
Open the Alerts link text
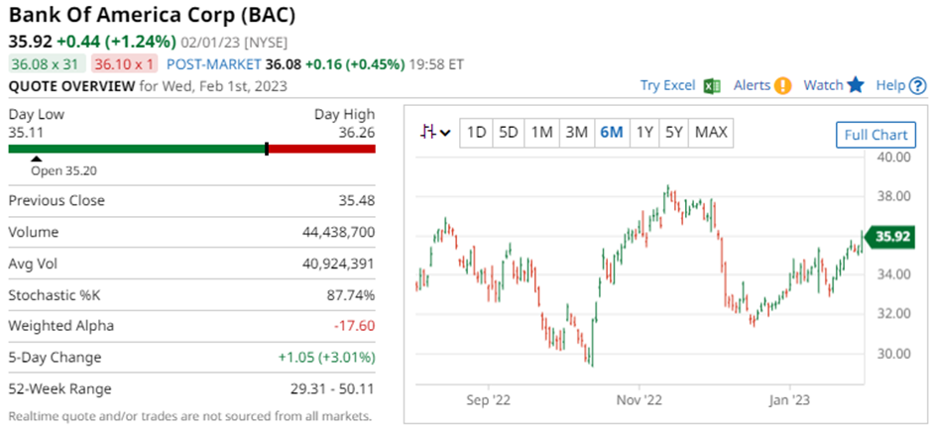(752, 85)
